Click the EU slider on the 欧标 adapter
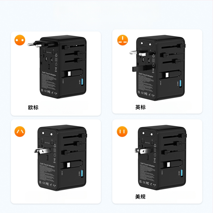Screen dimensions: 213x213 (67, 47)
